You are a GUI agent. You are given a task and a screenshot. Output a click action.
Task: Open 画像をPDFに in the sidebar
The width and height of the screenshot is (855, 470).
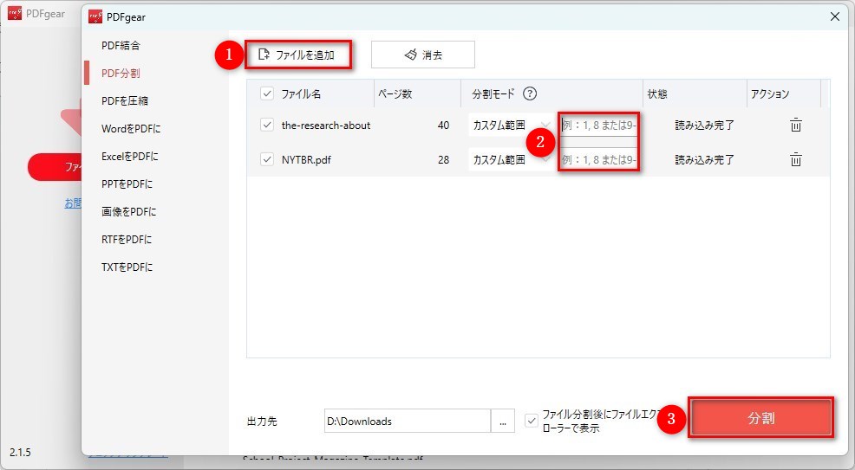(128, 211)
